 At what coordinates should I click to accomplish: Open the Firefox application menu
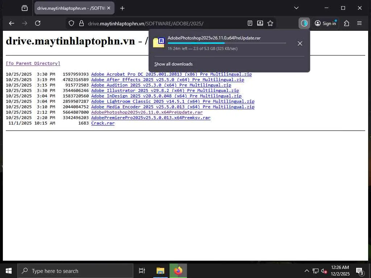pos(359,23)
